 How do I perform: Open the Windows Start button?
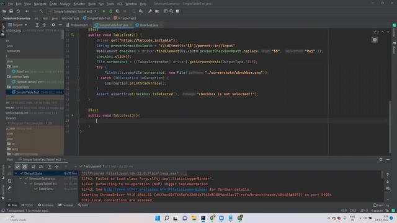coord(158,218)
